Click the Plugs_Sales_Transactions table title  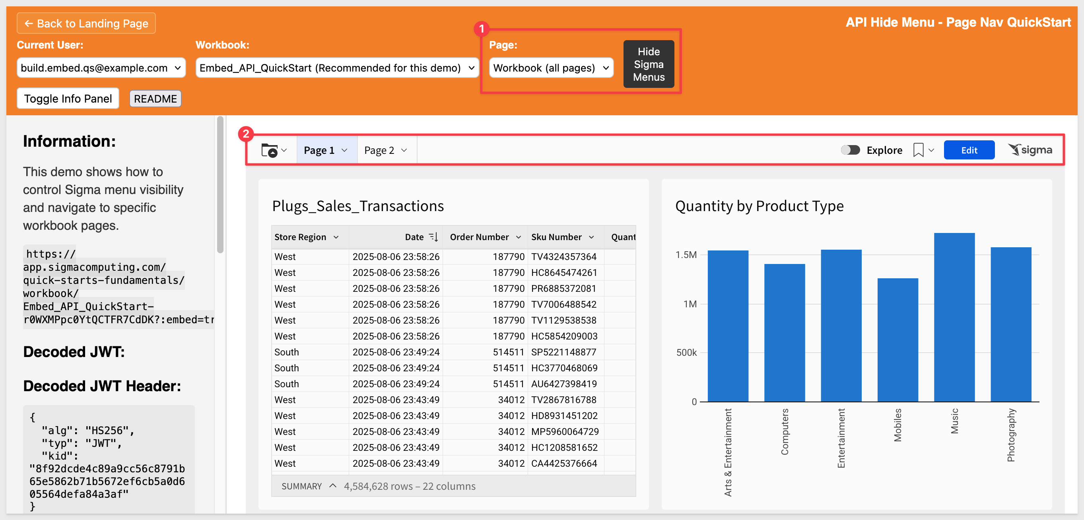[357, 206]
